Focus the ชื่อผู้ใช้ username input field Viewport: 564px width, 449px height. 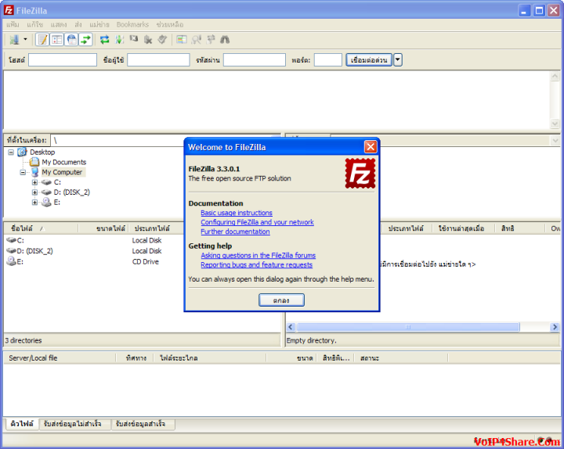pyautogui.click(x=158, y=59)
